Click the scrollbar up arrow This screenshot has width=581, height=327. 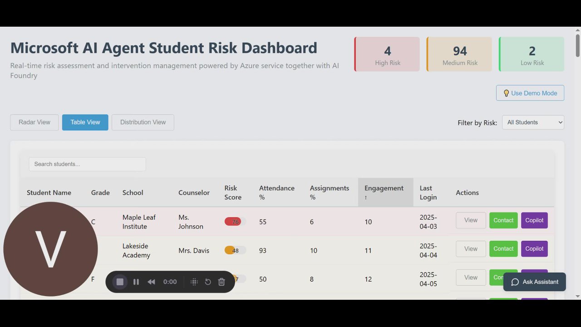click(577, 30)
